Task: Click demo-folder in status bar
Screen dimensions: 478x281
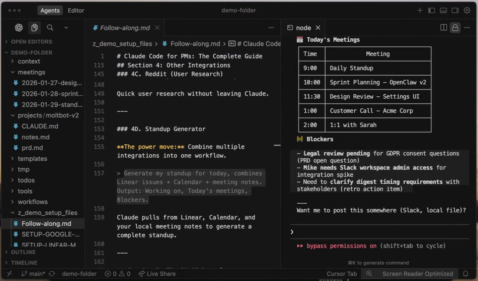Action: (79, 274)
